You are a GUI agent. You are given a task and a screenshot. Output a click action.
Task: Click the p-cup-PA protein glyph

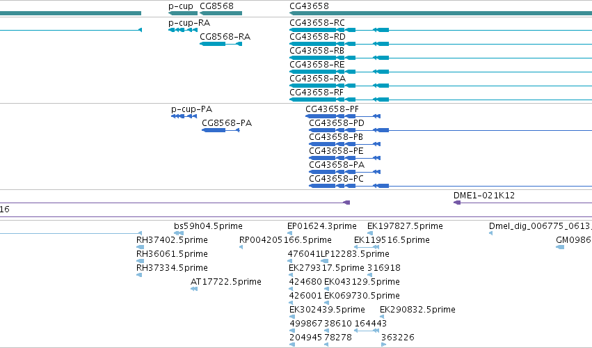tap(184, 116)
